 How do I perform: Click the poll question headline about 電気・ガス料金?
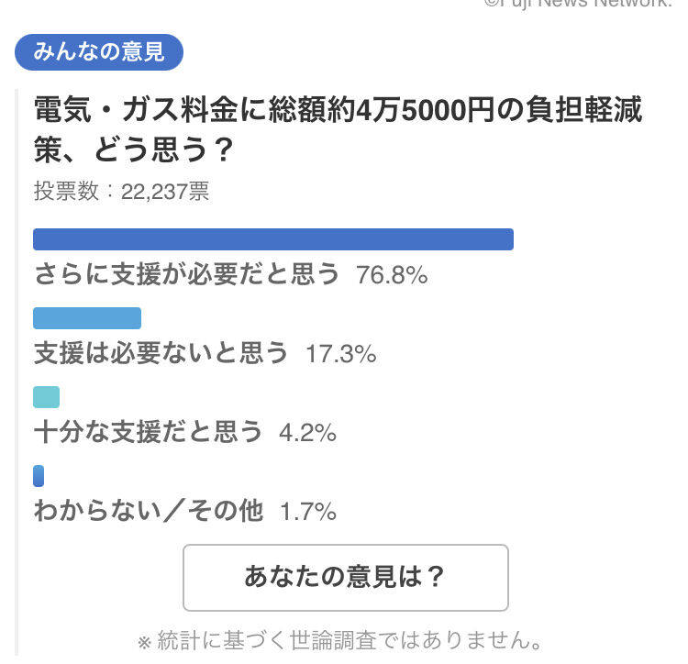338,129
